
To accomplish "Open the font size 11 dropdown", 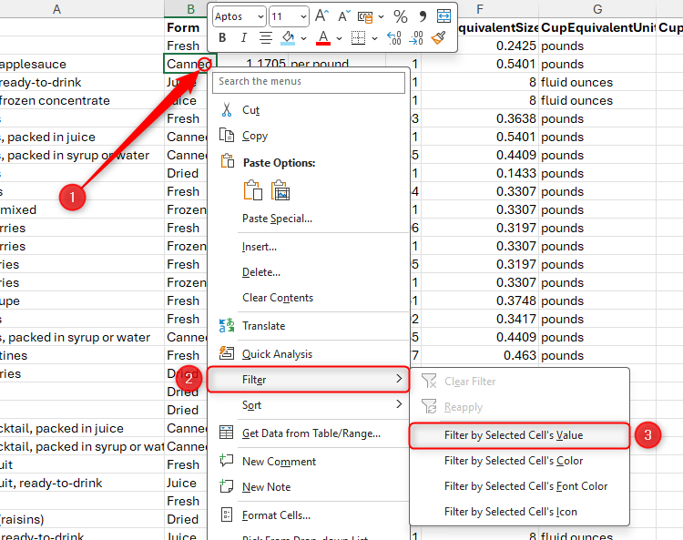I will [x=302, y=16].
